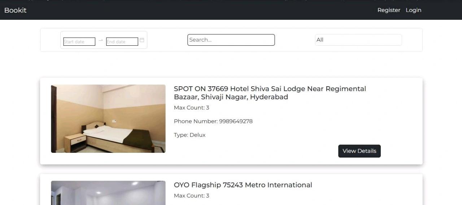Select the Type: Delux text
Image resolution: width=462 pixels, height=205 pixels.
click(189, 135)
